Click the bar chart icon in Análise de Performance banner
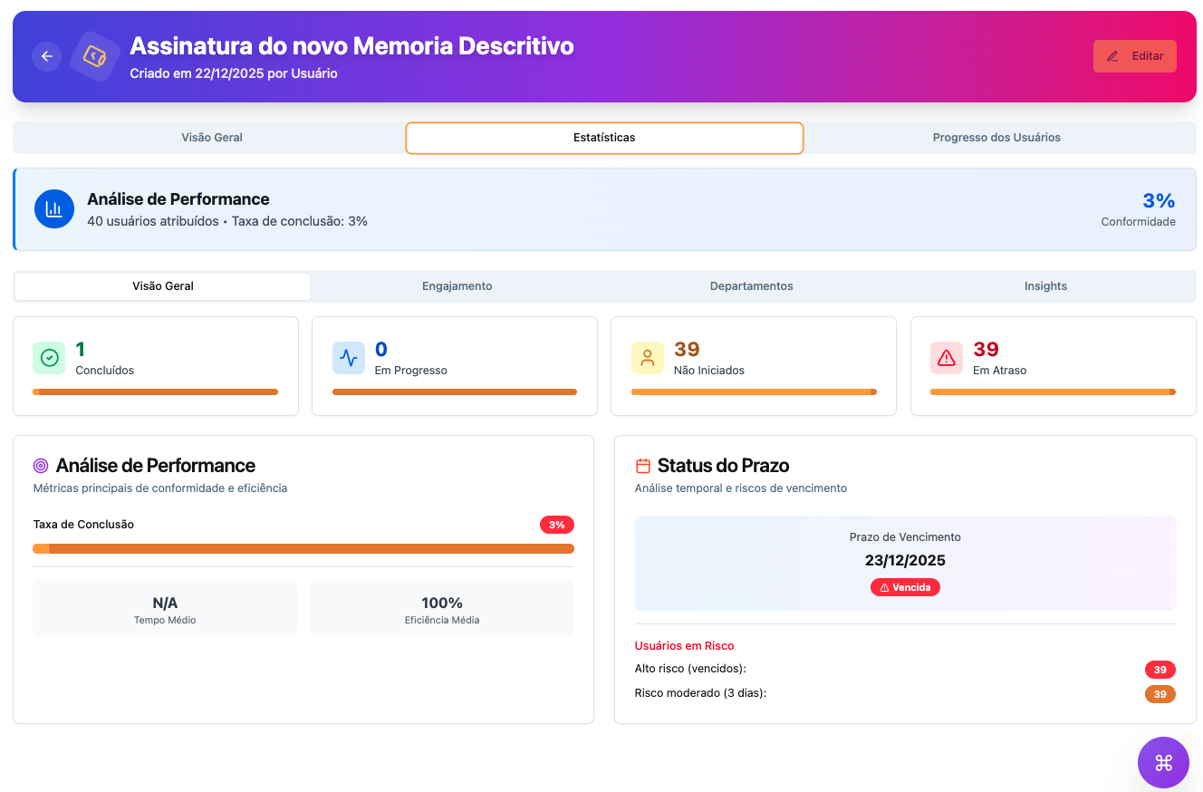This screenshot has height=792, width=1203. tap(53, 208)
